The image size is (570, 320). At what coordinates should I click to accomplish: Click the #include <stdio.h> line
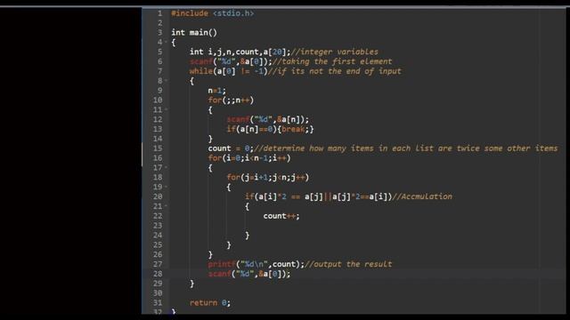213,13
